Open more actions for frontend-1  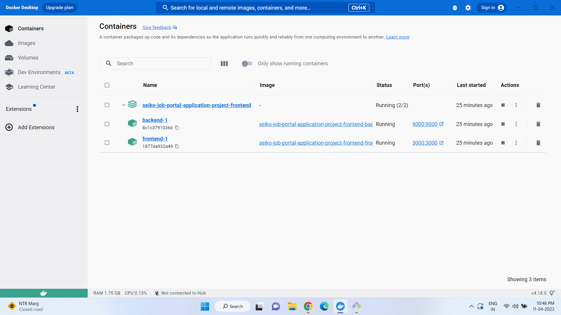(516, 143)
